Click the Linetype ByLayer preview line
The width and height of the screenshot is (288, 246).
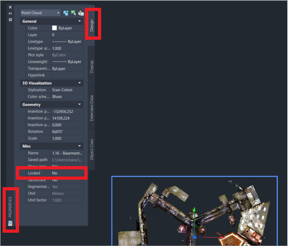[59, 41]
